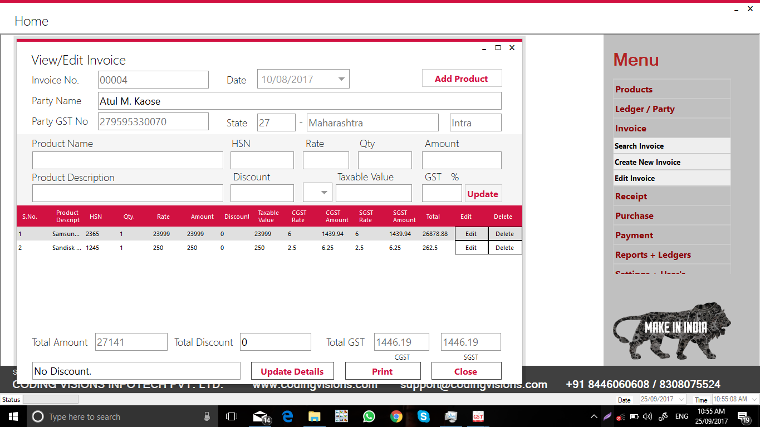Click the Add Product button
The height and width of the screenshot is (427, 760).
tap(462, 78)
